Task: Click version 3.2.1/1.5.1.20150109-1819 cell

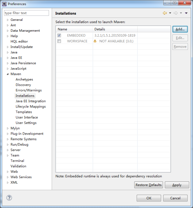Action: [115, 36]
